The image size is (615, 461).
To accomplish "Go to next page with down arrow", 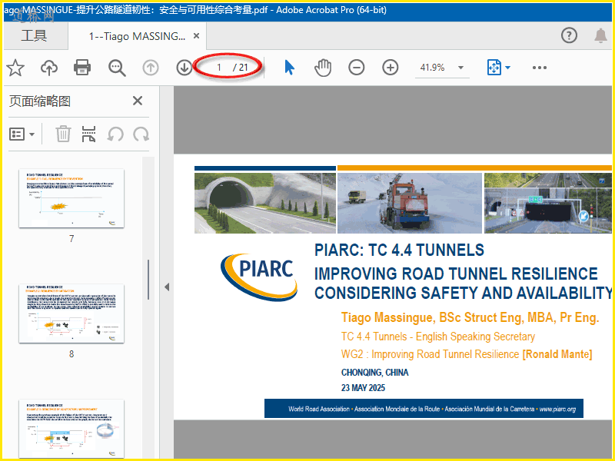I will [x=184, y=68].
